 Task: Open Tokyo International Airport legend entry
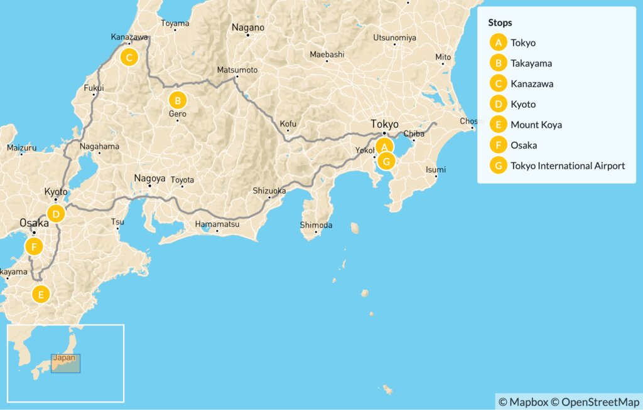coord(568,166)
